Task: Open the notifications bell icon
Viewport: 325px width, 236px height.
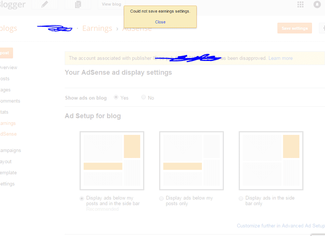Action: 317,4
